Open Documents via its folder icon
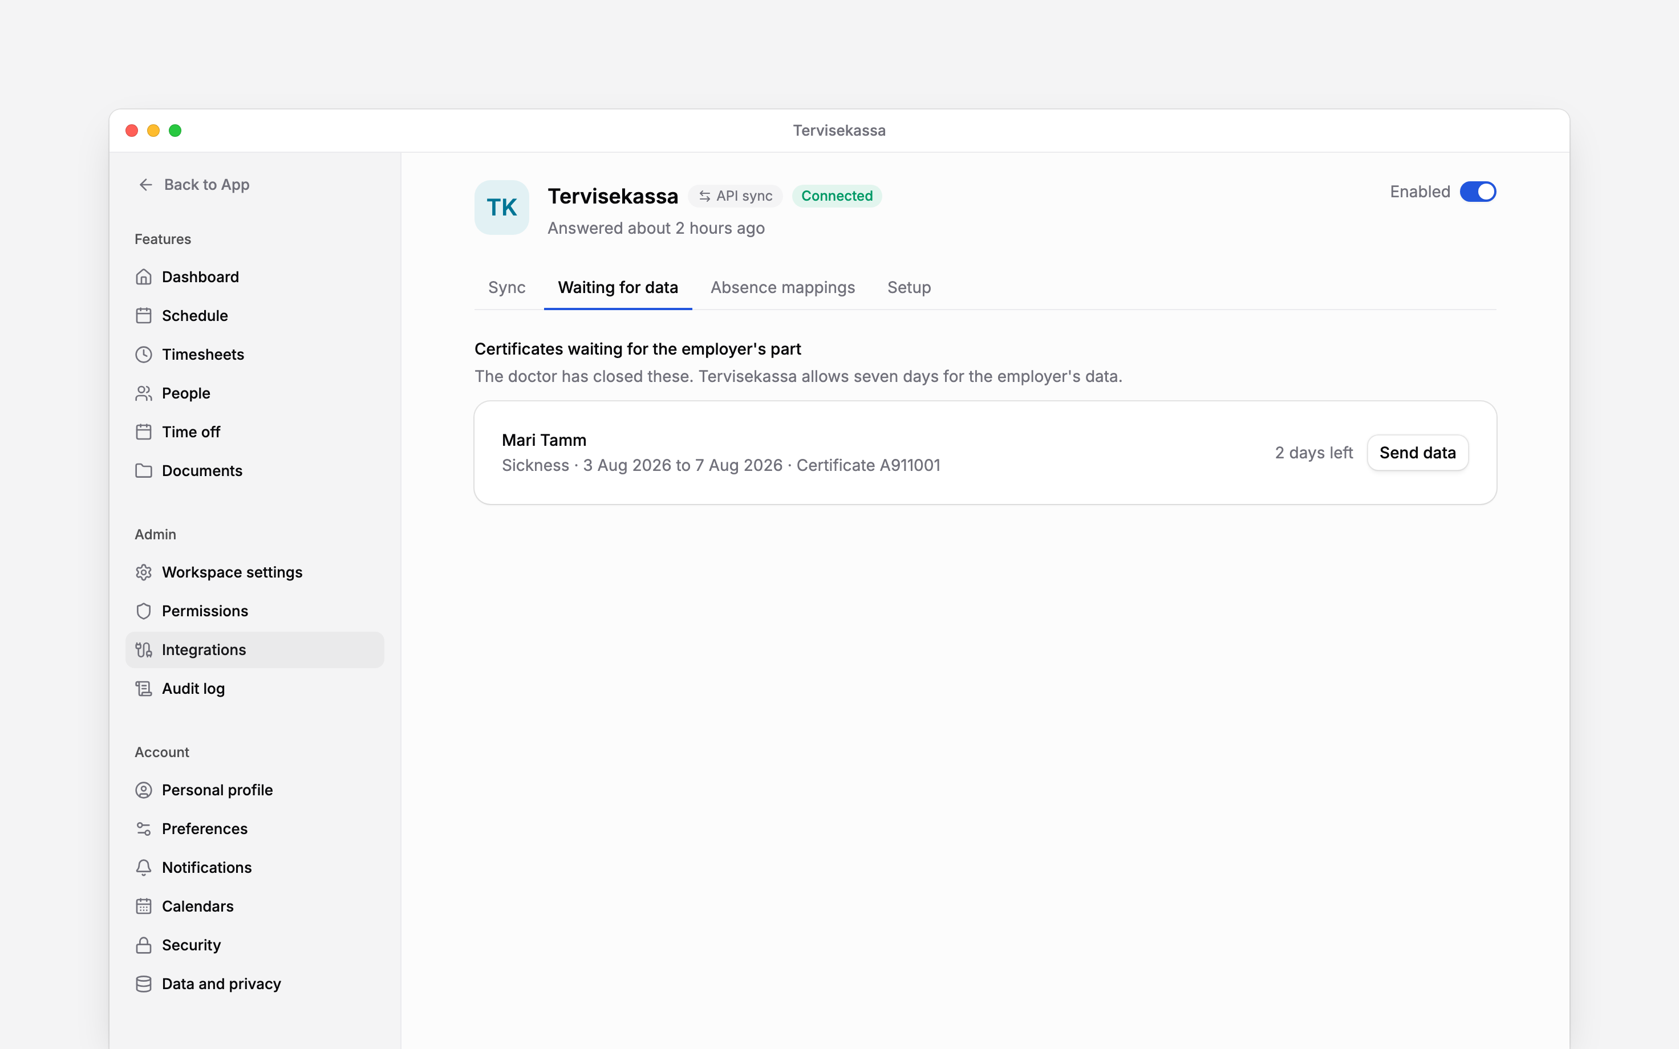 [144, 471]
